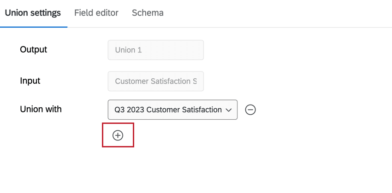The image size is (392, 193).
Task: Open the Schema tab
Action: [x=148, y=13]
